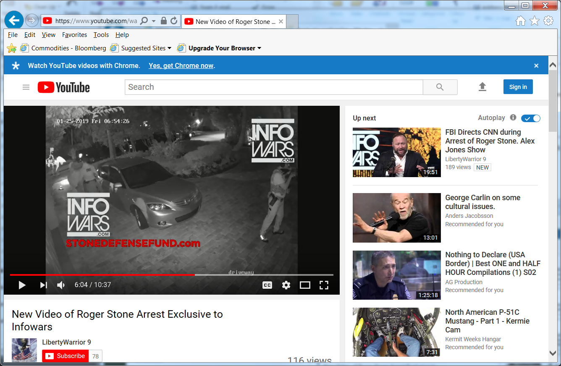Open the YouTube hamburger guide menu
561x366 pixels.
tap(26, 87)
